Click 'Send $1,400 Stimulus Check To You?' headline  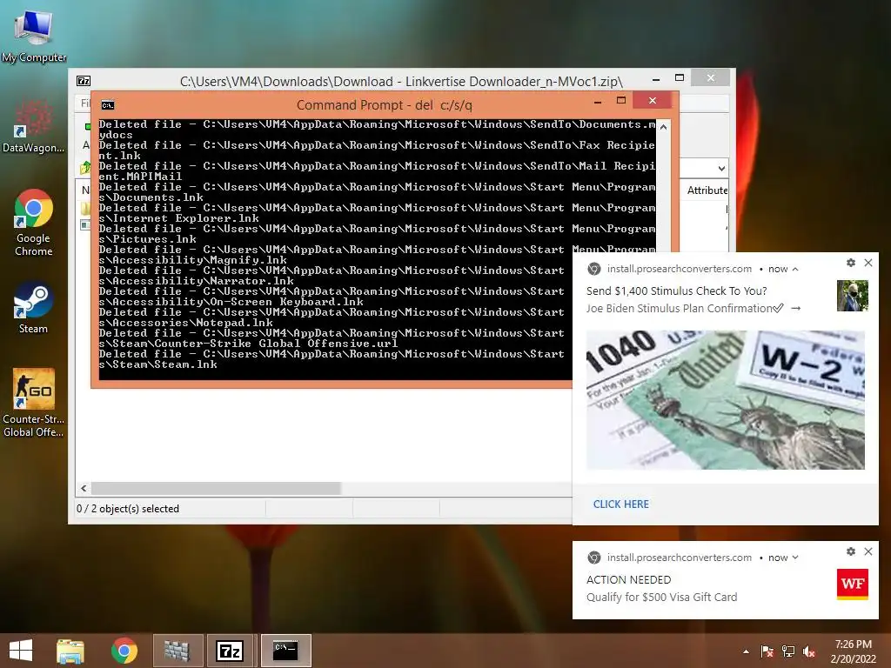tap(676, 291)
